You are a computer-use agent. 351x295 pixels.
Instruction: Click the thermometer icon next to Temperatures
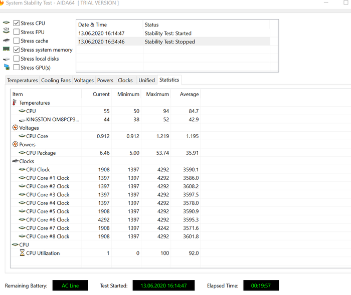tap(15, 103)
